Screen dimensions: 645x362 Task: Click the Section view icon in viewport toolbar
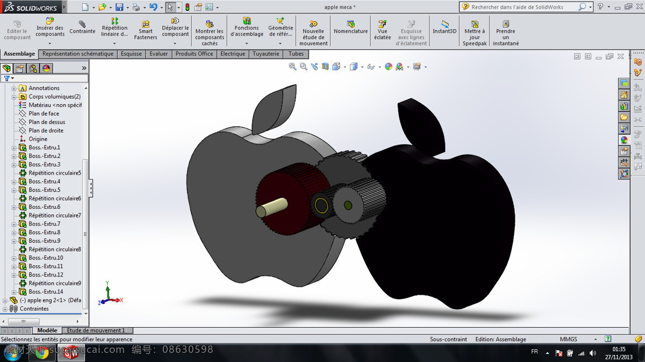[x=325, y=67]
